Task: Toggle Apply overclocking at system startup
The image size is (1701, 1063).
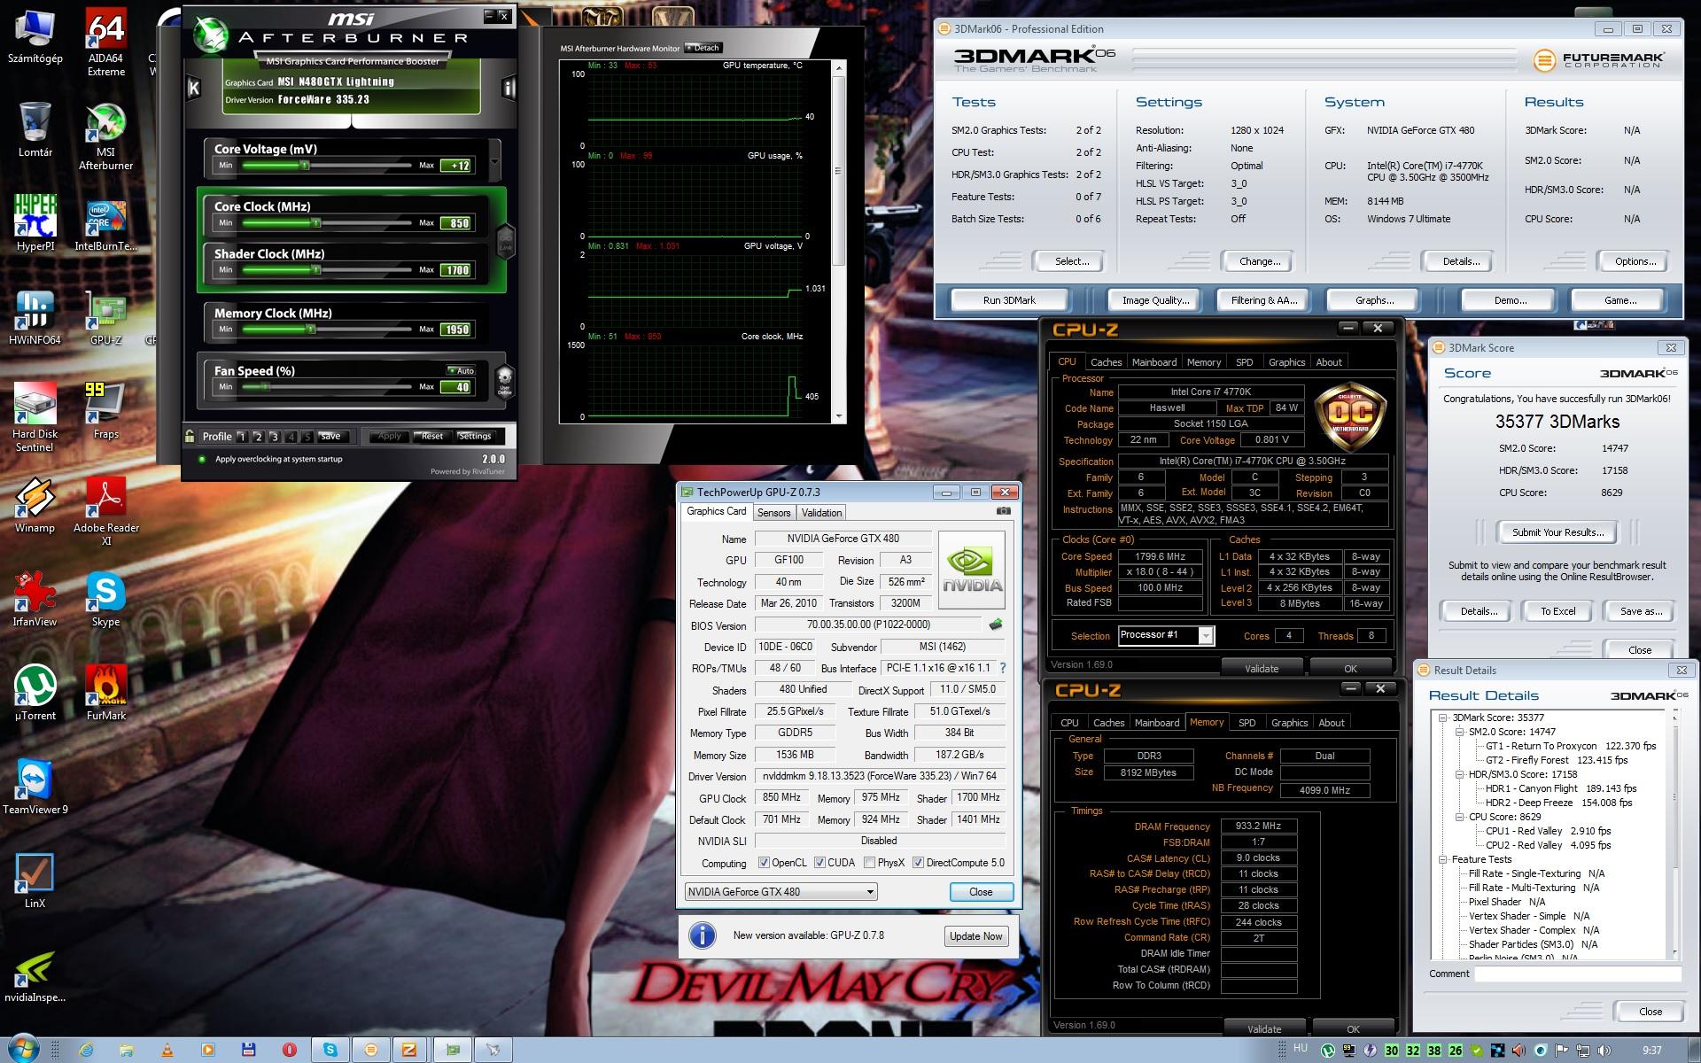Action: click(202, 459)
